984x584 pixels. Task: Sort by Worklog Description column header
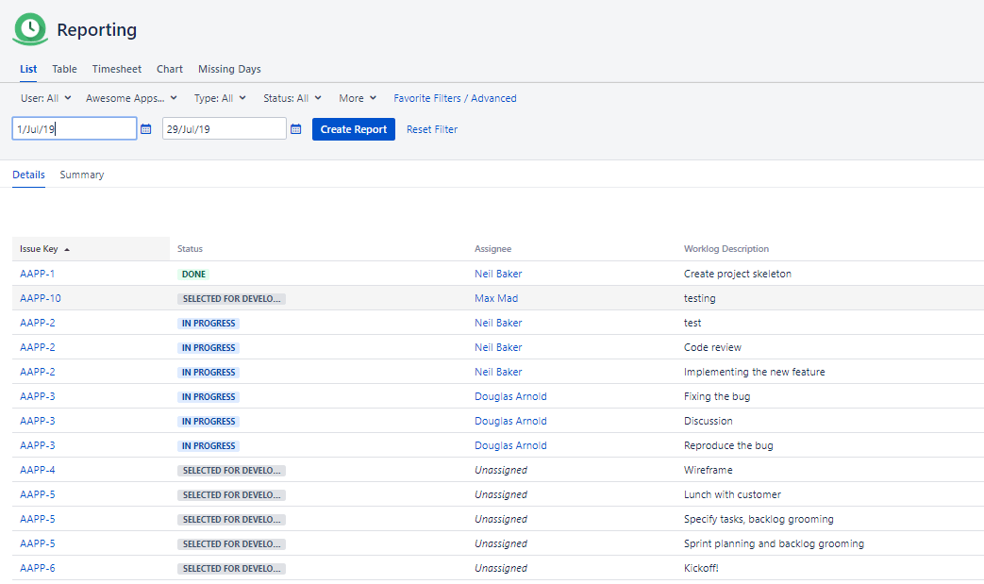point(726,249)
